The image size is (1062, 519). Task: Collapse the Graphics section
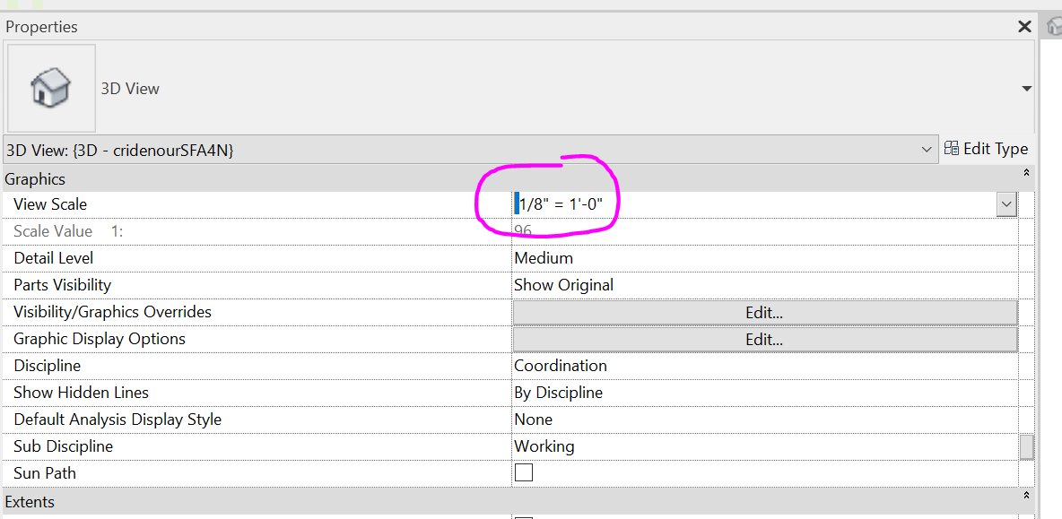[1026, 173]
